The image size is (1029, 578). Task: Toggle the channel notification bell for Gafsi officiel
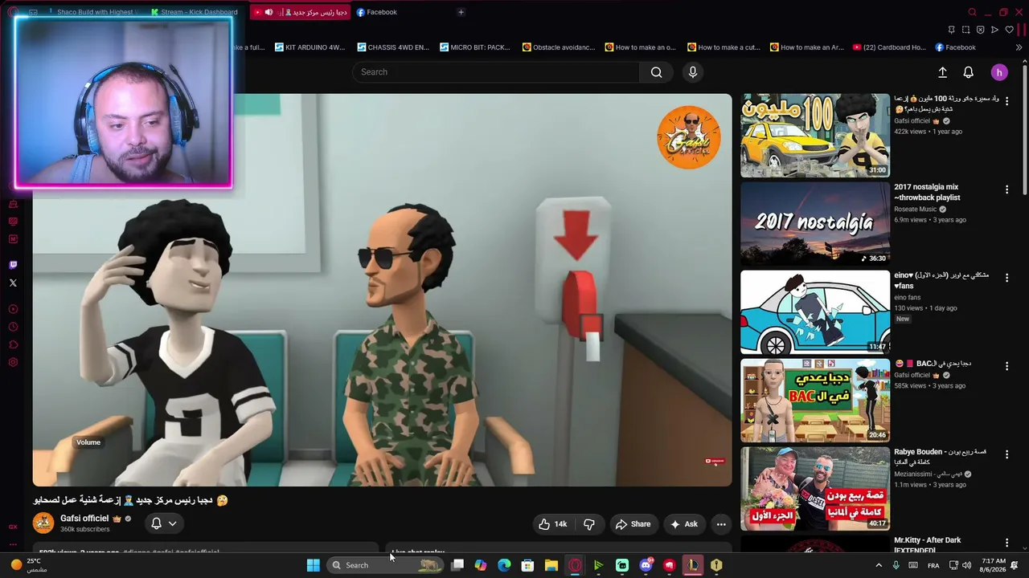156,523
